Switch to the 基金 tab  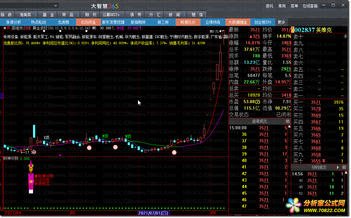[x=48, y=15]
